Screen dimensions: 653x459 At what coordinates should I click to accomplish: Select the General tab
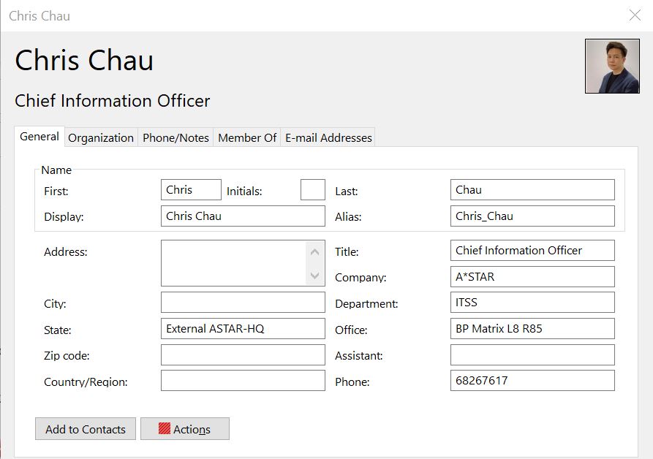pyautogui.click(x=39, y=137)
